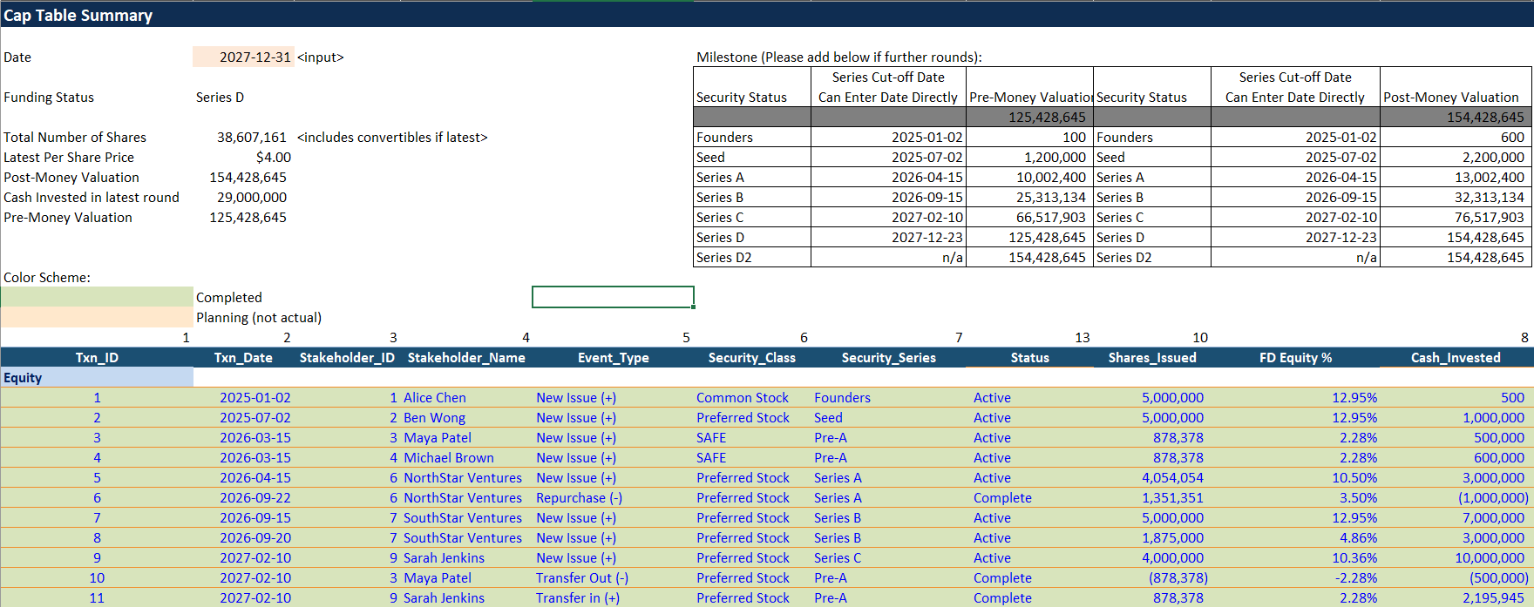1534x607 pixels.
Task: Select the Stakeholder_Name column header
Action: (466, 358)
